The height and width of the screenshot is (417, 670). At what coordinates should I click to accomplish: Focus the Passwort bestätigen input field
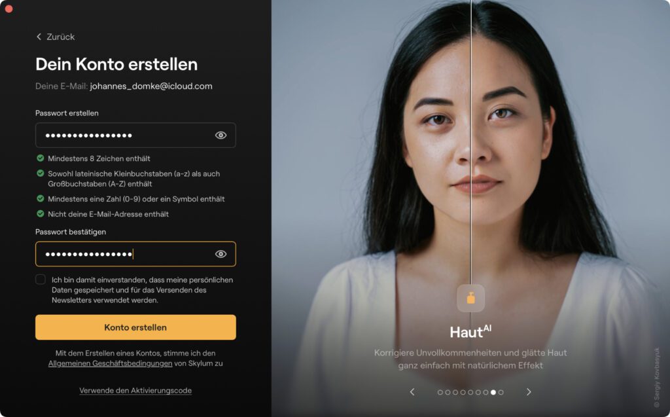[x=135, y=254]
